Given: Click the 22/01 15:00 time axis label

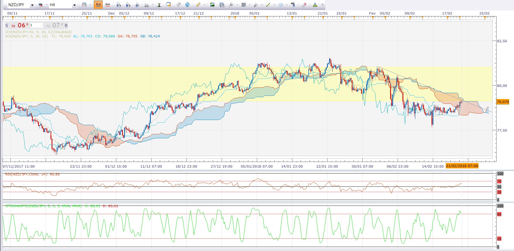Looking at the screenshot, I should (x=327, y=166).
